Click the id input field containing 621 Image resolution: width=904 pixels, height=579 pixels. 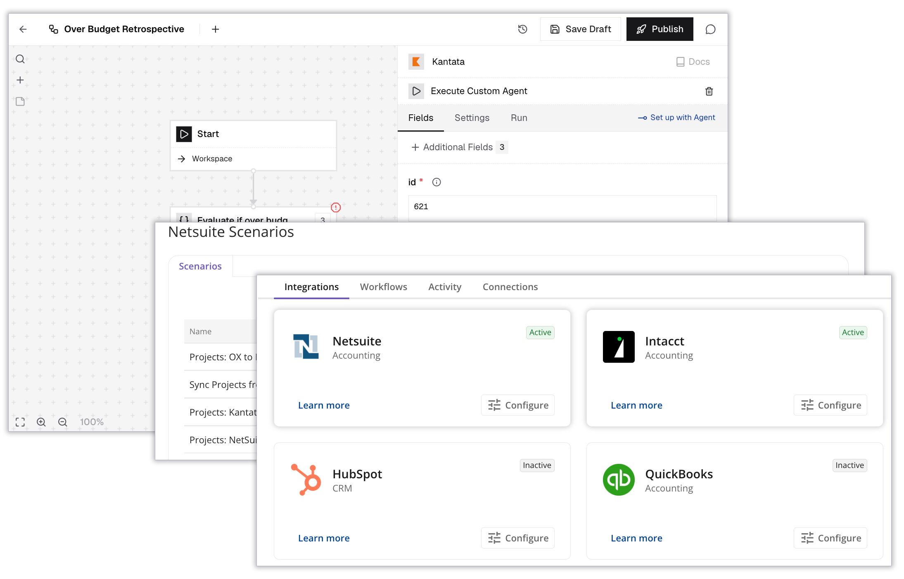[562, 208]
